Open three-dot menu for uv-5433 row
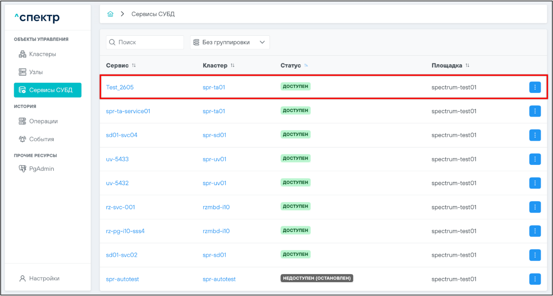Viewport: 553px width, 296px height. 534,159
